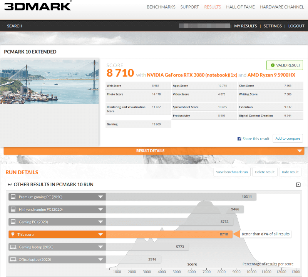Expand the Result Details bar

coord(299,151)
